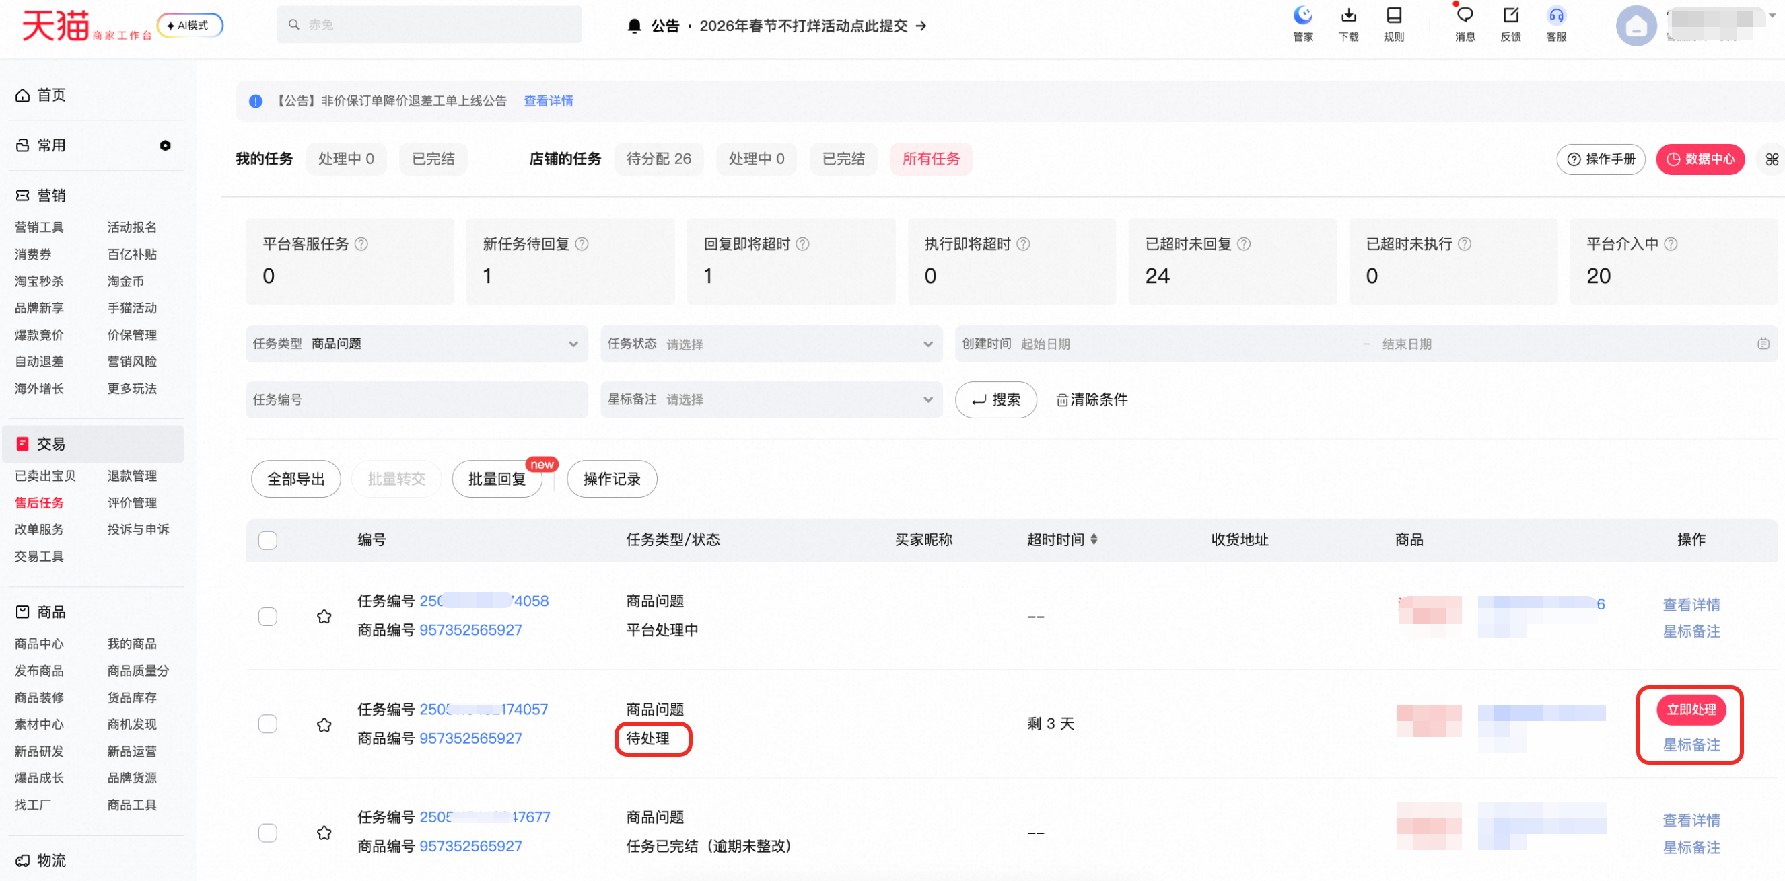1785x881 pixels.
Task: Open 售后任务 in the sidebar
Action: pyautogui.click(x=39, y=503)
